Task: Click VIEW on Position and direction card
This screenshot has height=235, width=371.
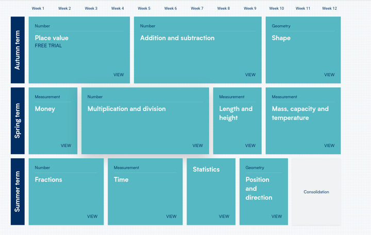Action: [x=276, y=216]
